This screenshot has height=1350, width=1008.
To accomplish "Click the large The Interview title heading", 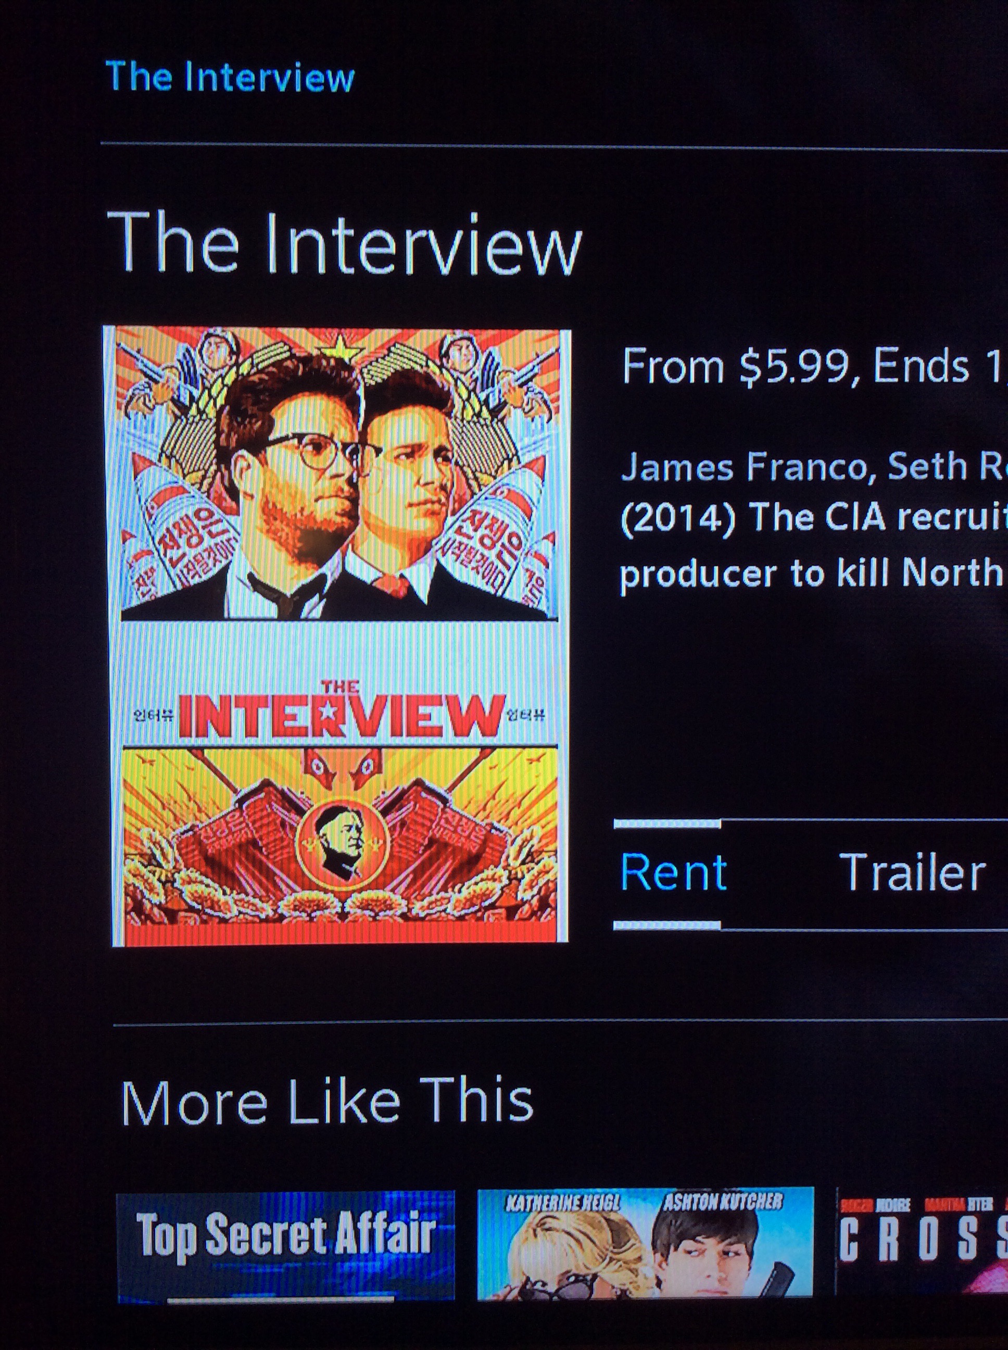I will [344, 243].
